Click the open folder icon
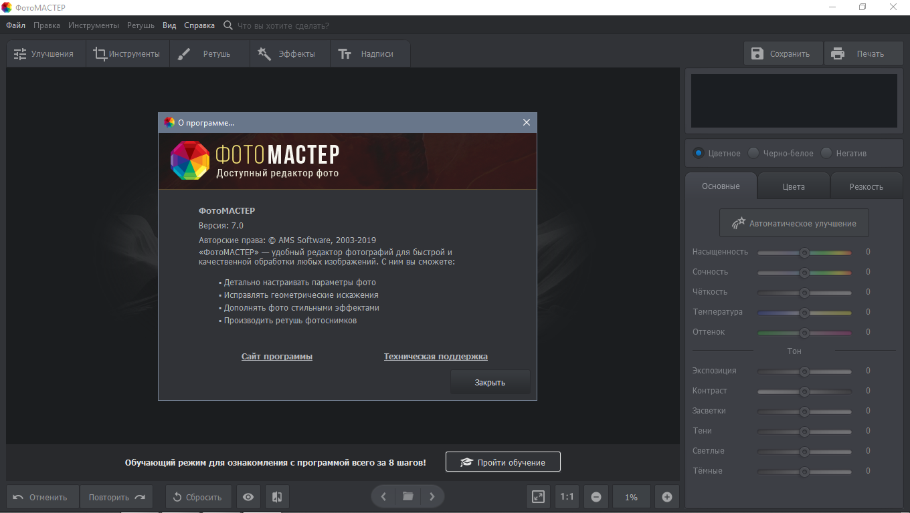The height and width of the screenshot is (513, 910). click(407, 497)
